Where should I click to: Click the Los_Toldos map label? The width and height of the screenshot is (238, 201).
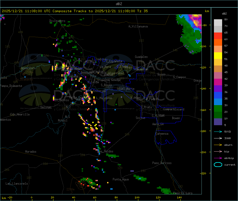pos(105,151)
